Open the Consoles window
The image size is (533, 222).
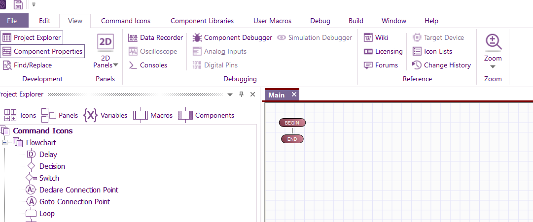pyautogui.click(x=148, y=65)
